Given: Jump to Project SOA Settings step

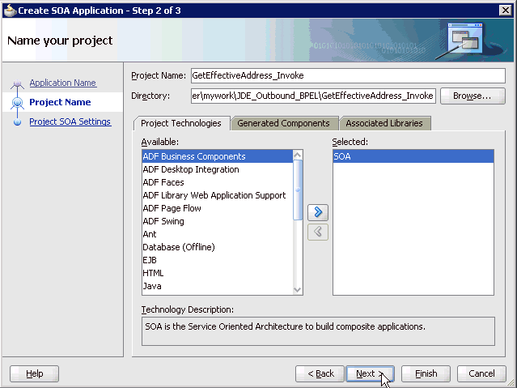Looking at the screenshot, I should 70,122.
